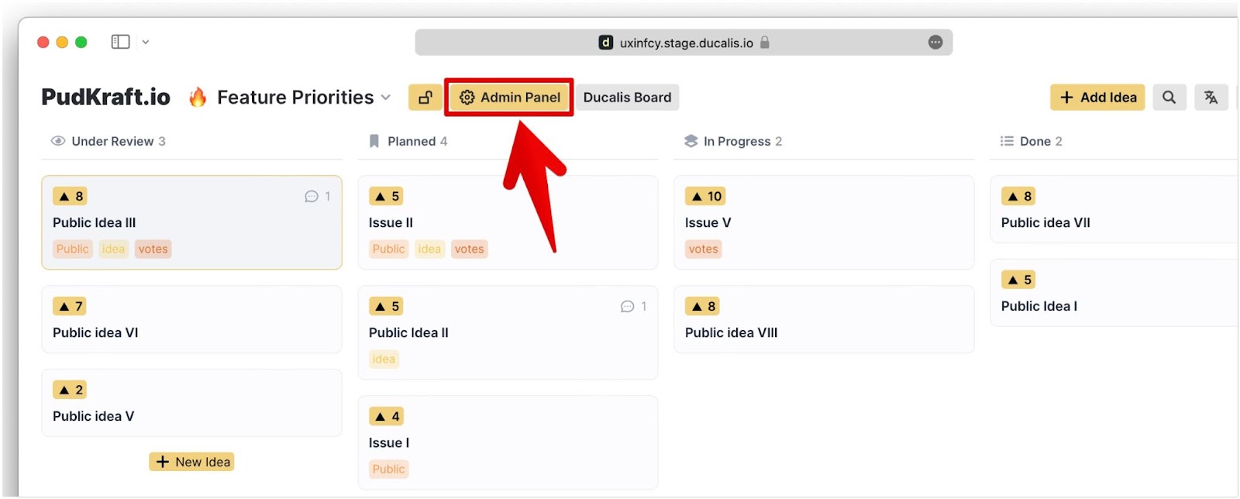Open the Public idea VIII card

[x=824, y=319]
